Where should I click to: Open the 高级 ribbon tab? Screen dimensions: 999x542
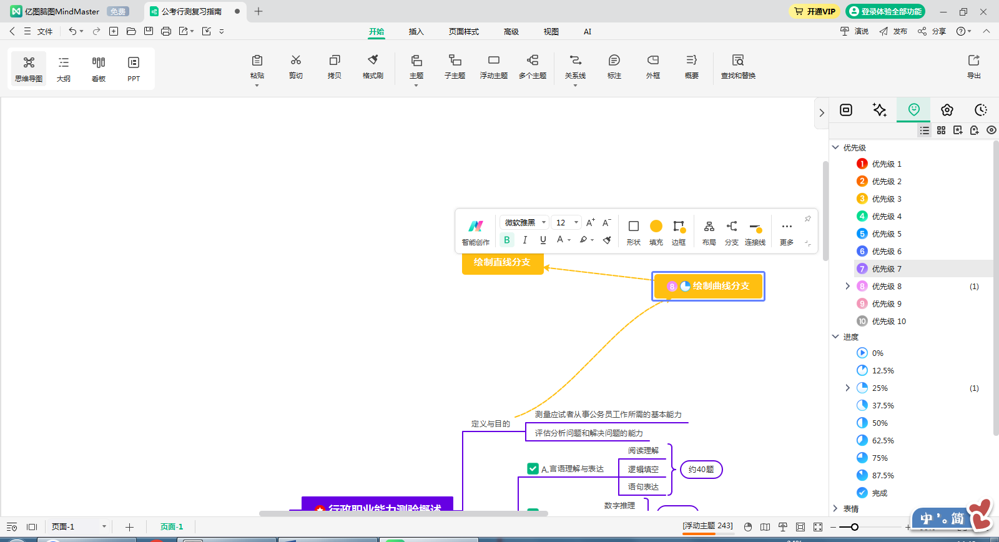[511, 31]
